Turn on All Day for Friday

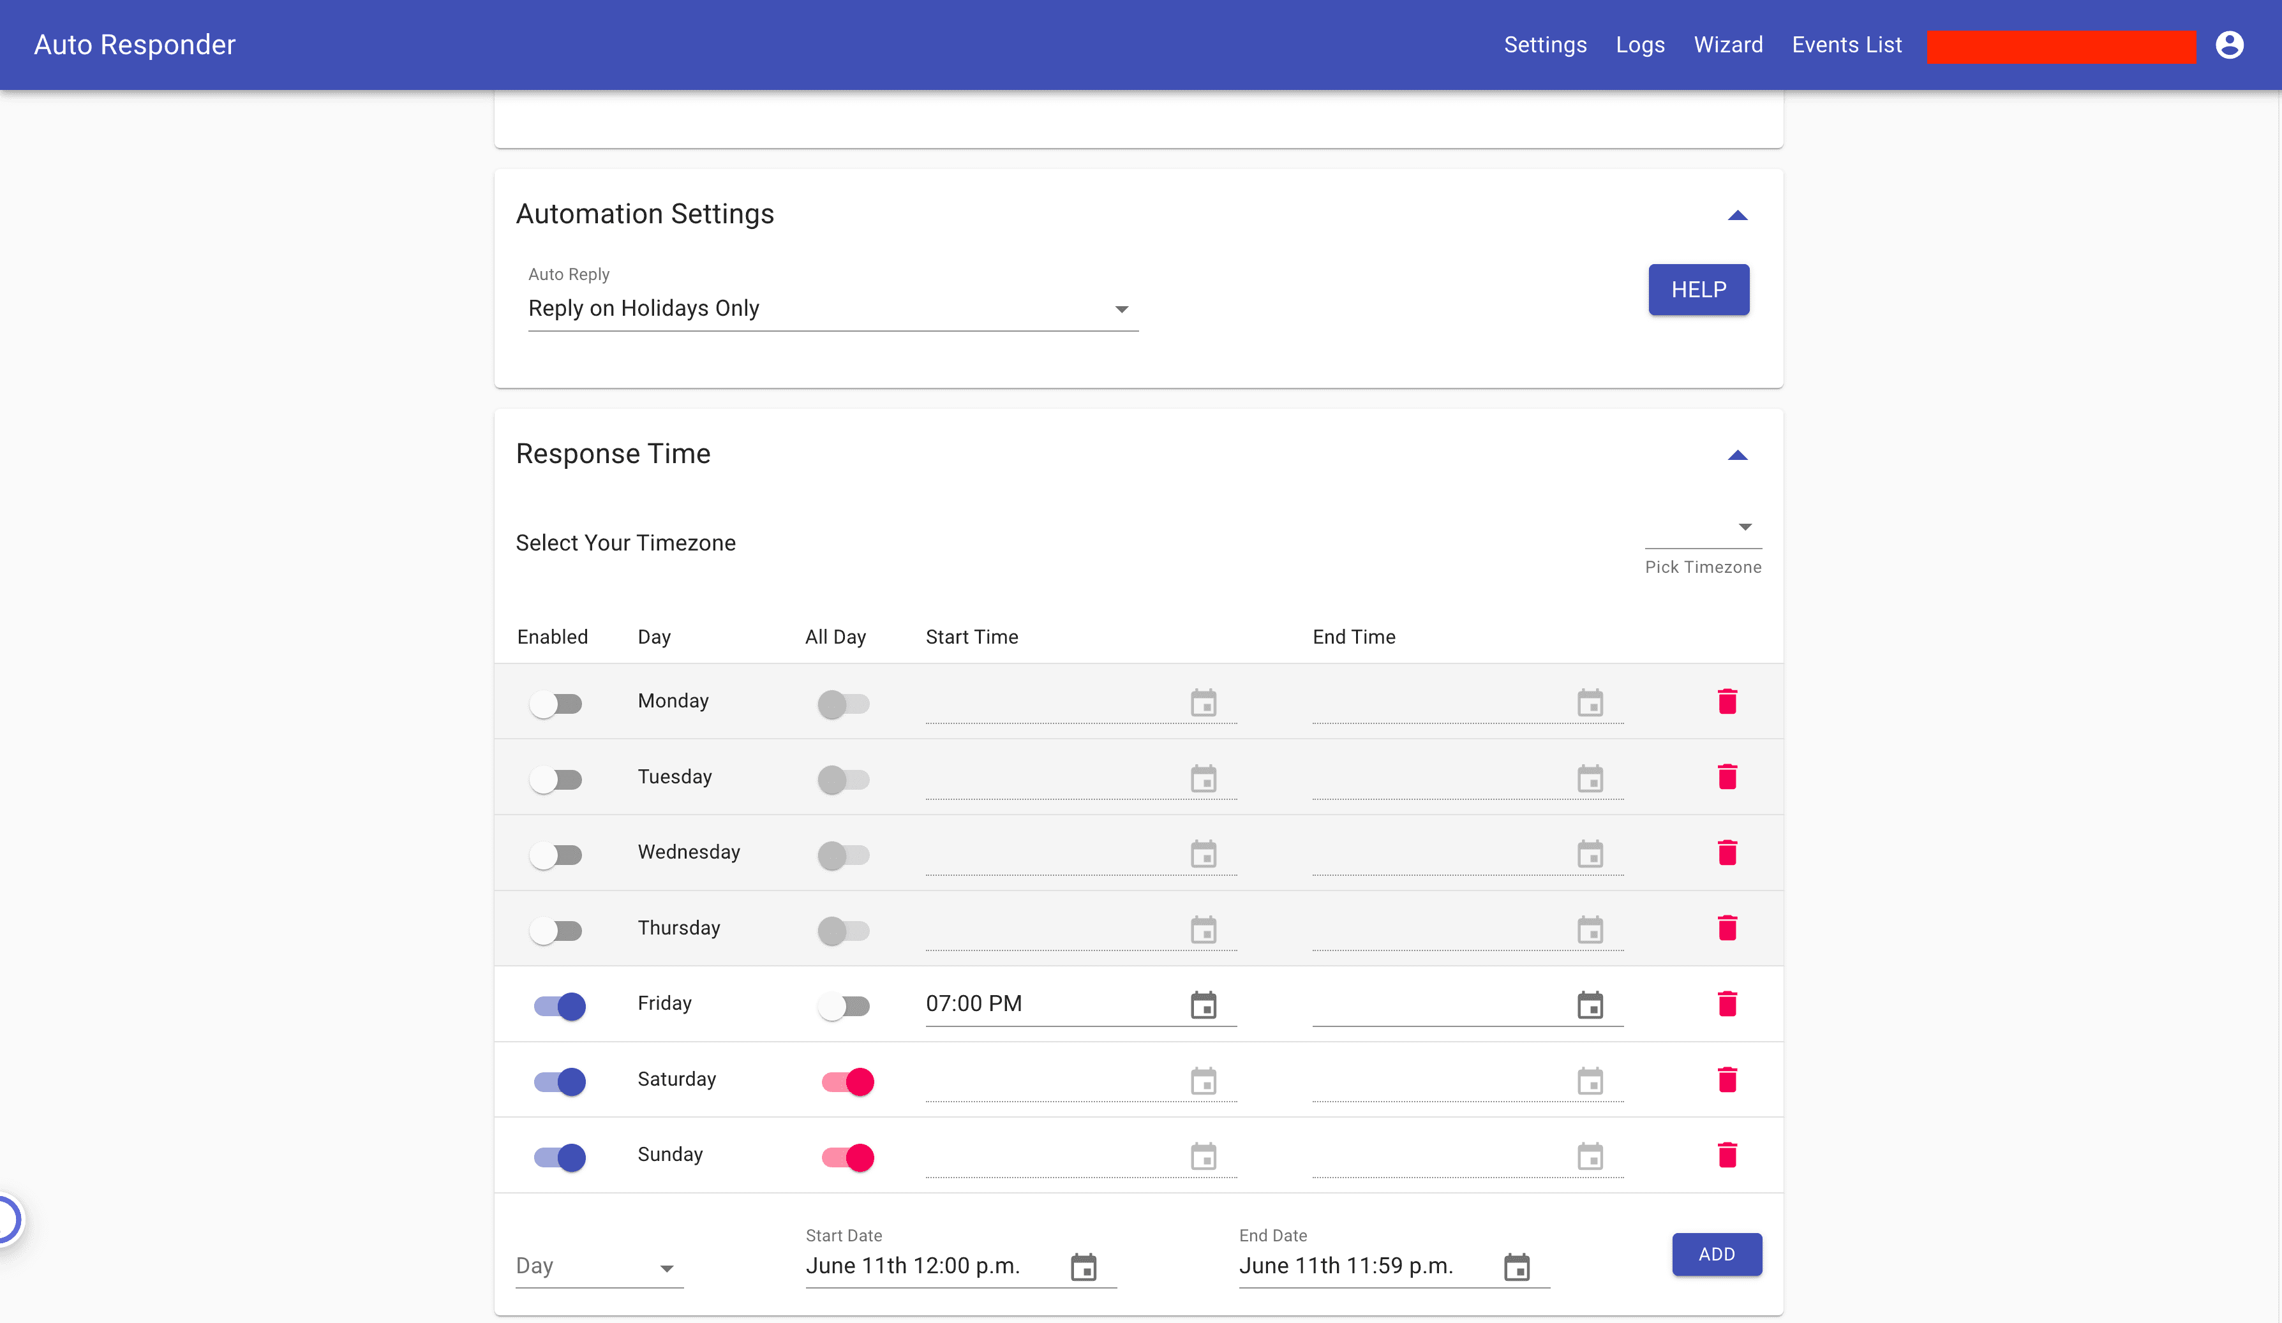pos(844,1005)
